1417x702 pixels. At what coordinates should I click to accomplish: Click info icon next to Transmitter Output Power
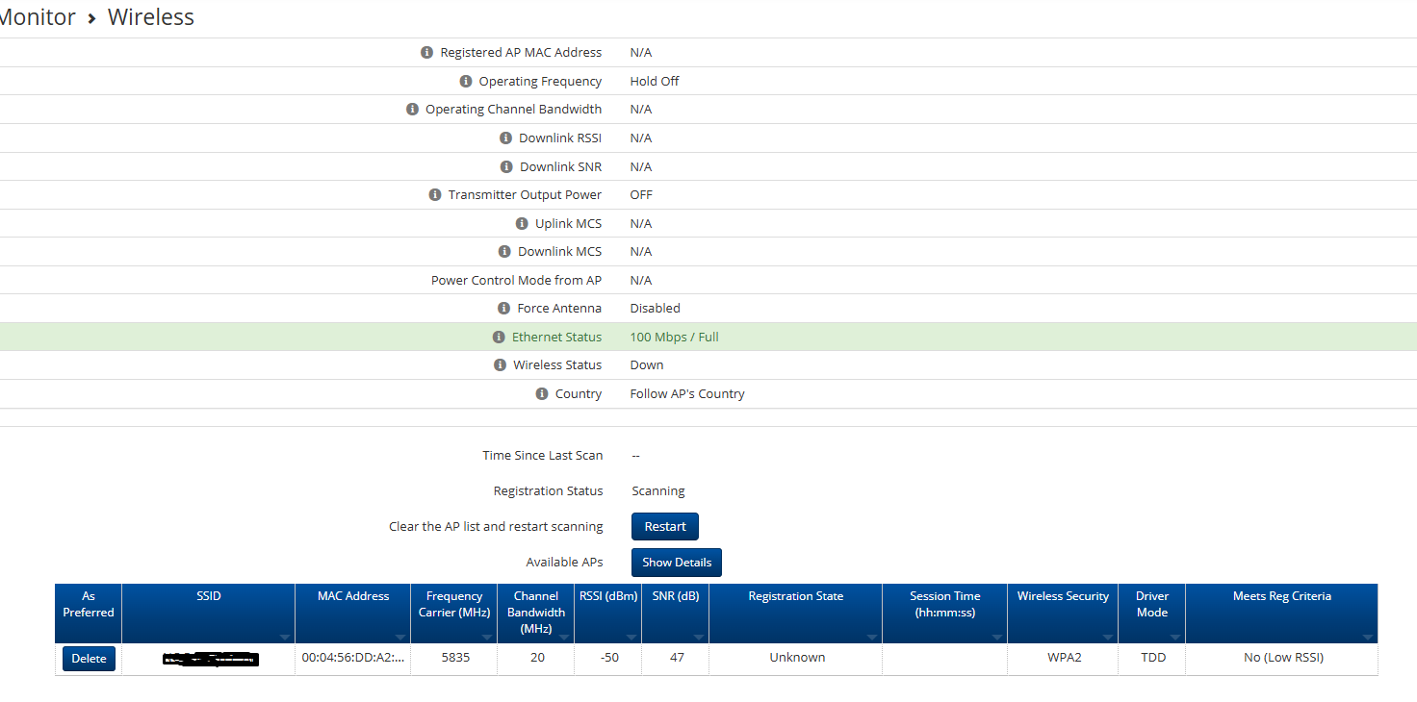(x=435, y=195)
